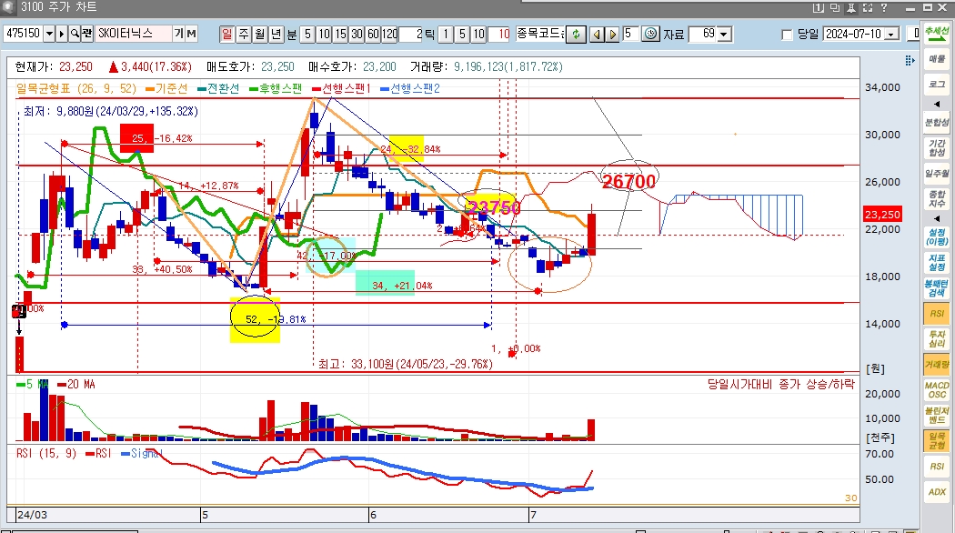Viewport: 955px width, 533px height.
Task: Select the 월 monthly period toggle
Action: pos(260,35)
